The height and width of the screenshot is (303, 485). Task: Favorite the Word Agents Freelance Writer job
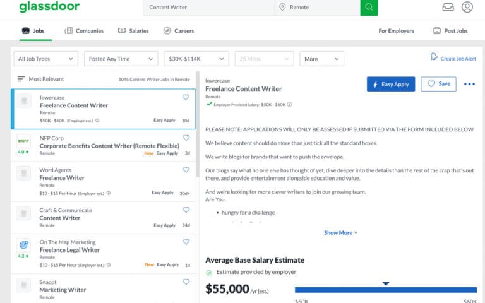click(x=186, y=170)
